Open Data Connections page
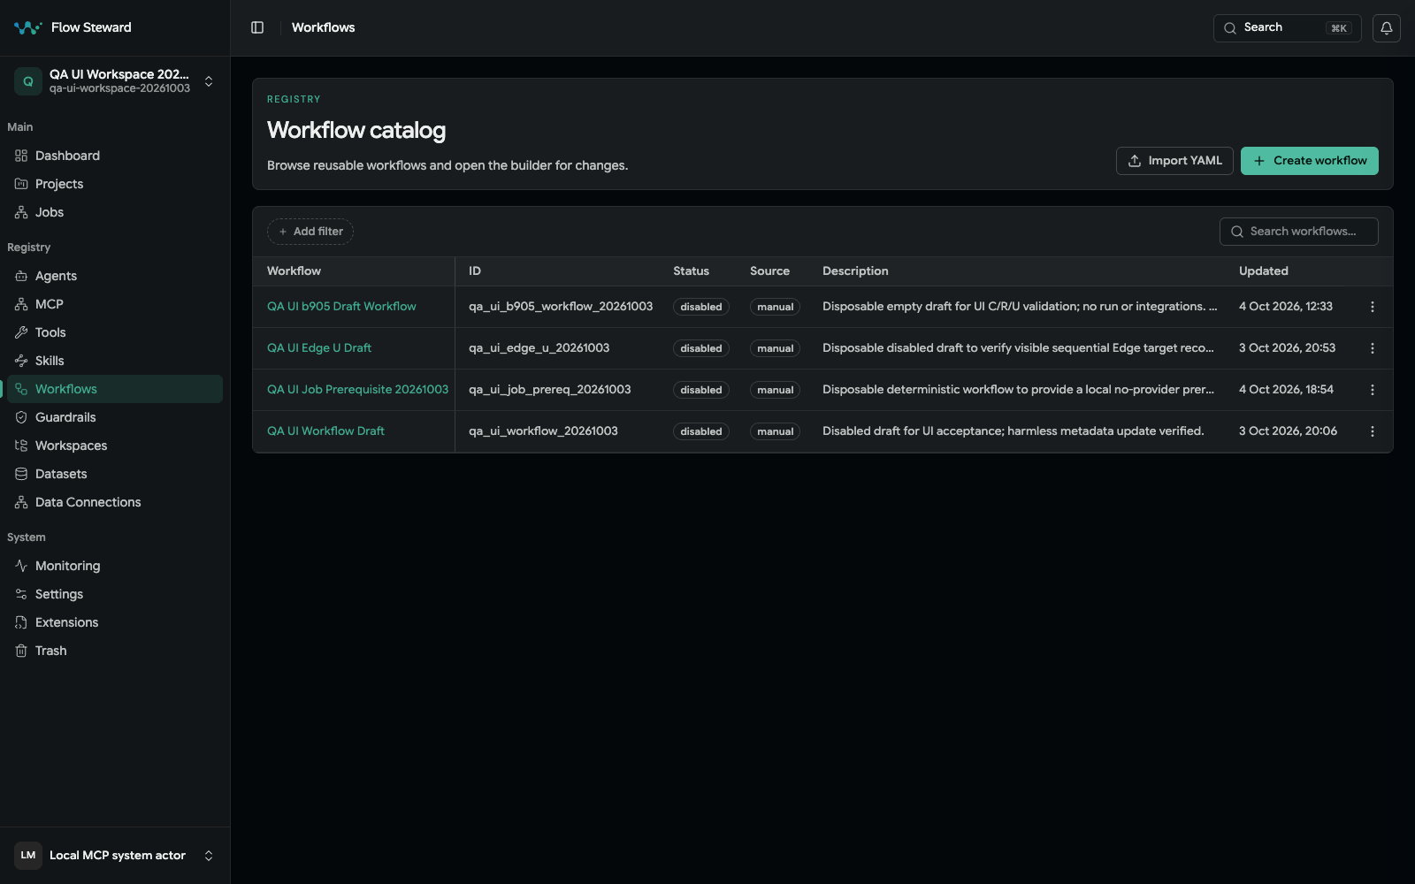The height and width of the screenshot is (884, 1415). click(115, 502)
